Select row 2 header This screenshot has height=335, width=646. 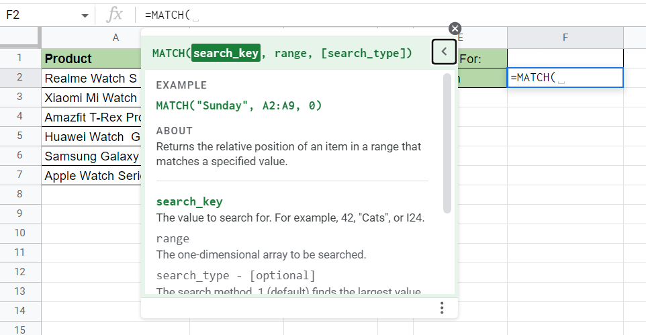coord(19,77)
